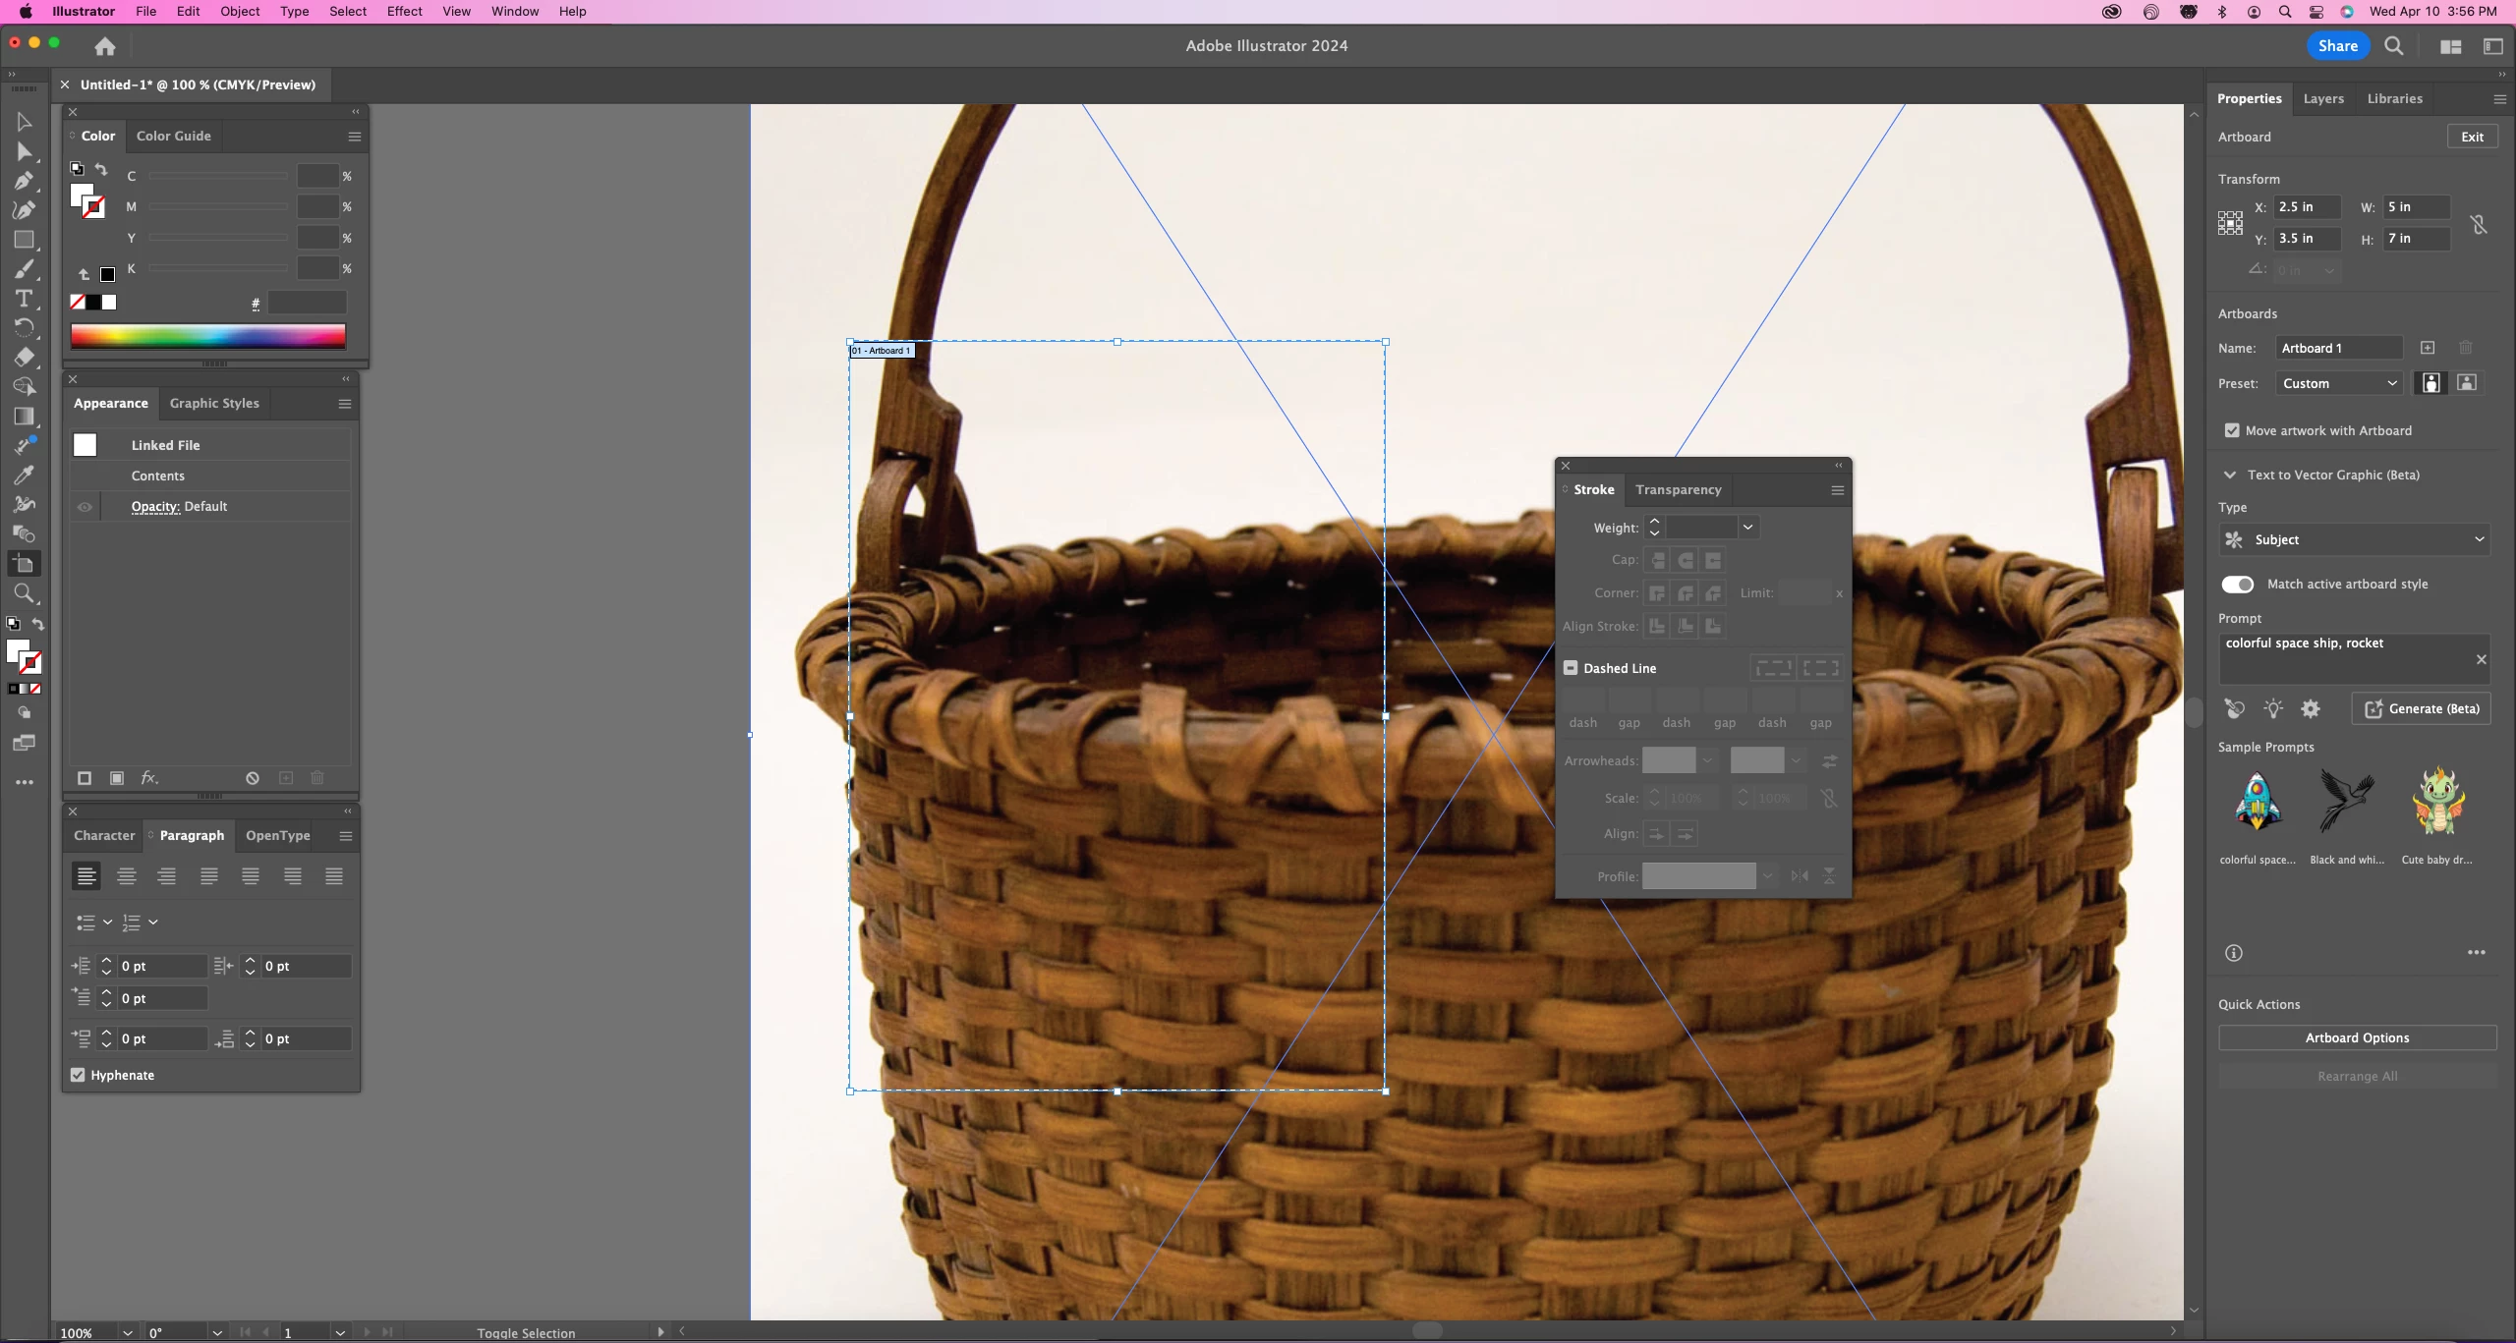Viewport: 2516px width, 1343px height.
Task: Click the Generate (Beta) button
Action: [2421, 708]
